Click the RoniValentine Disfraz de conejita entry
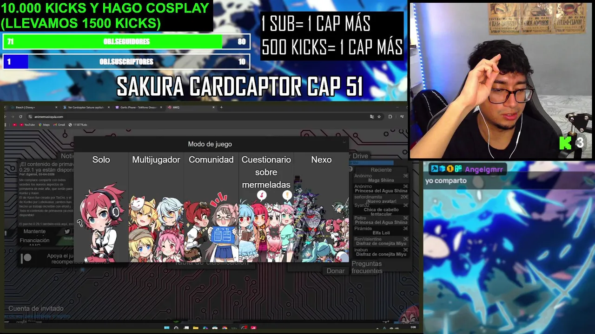 click(381, 241)
